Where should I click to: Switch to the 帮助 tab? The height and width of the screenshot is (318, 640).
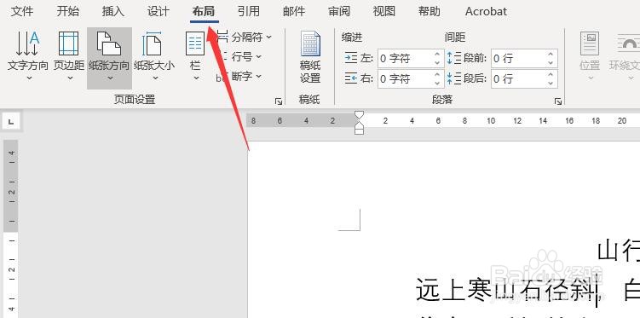coord(430,11)
